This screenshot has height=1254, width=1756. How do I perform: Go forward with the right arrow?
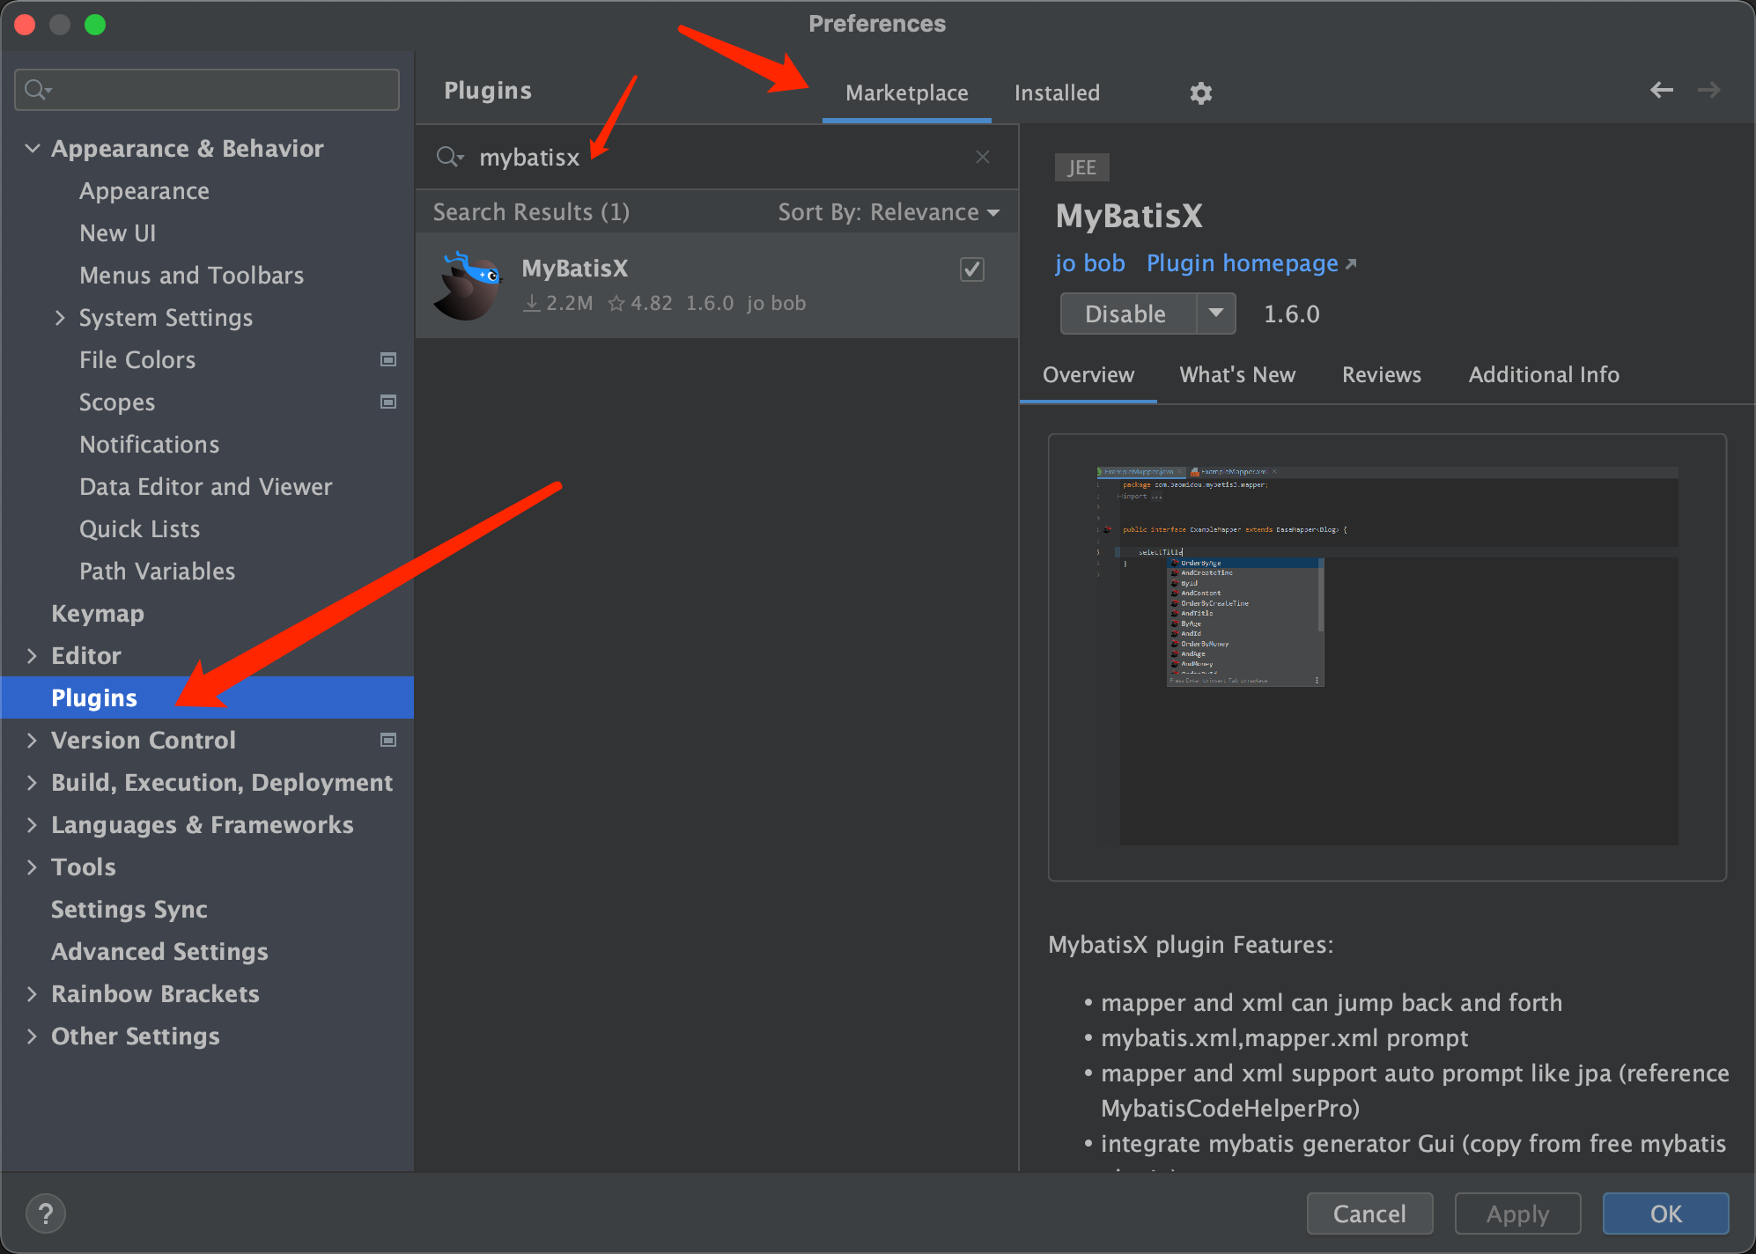click(x=1708, y=90)
